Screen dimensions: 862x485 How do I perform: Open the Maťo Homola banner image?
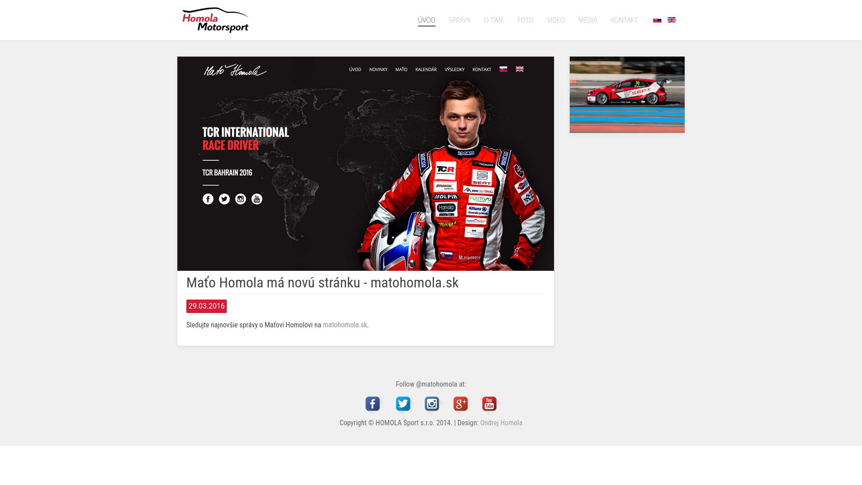pos(365,163)
